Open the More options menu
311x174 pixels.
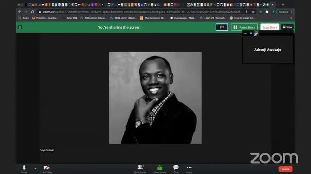189,169
